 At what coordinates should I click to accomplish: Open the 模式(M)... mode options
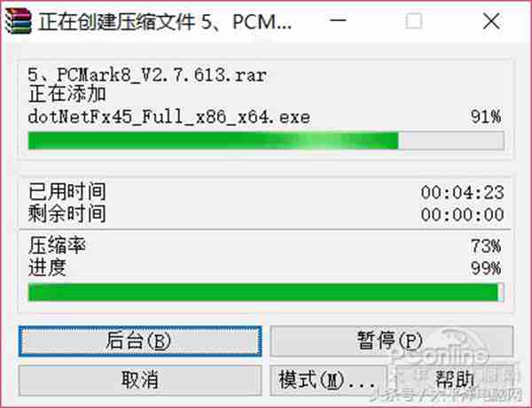tap(328, 381)
